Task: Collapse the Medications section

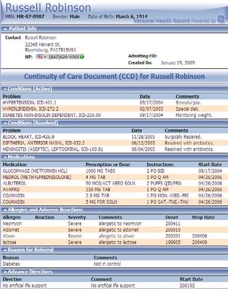Action: tap(5, 157)
